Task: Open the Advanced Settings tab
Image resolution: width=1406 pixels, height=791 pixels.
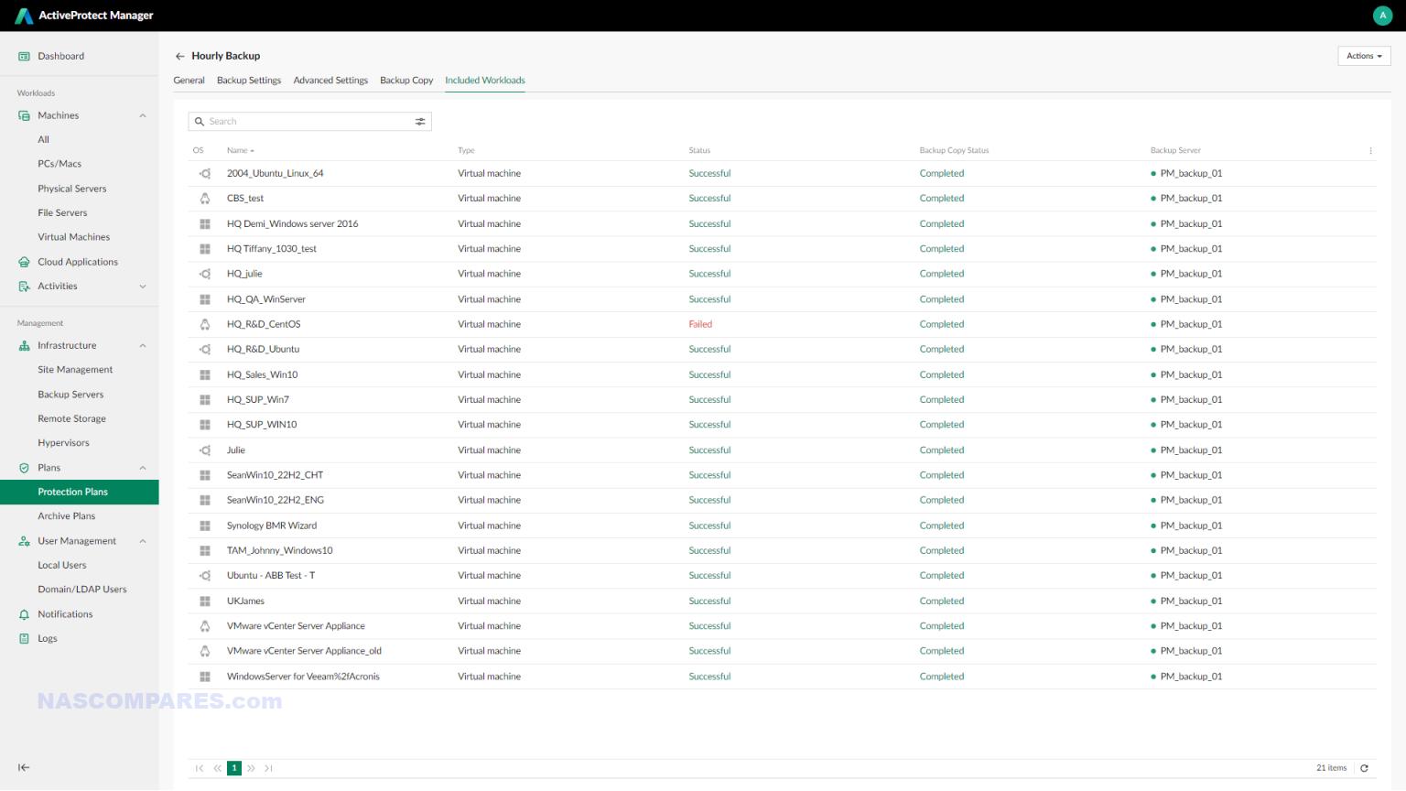Action: point(330,81)
